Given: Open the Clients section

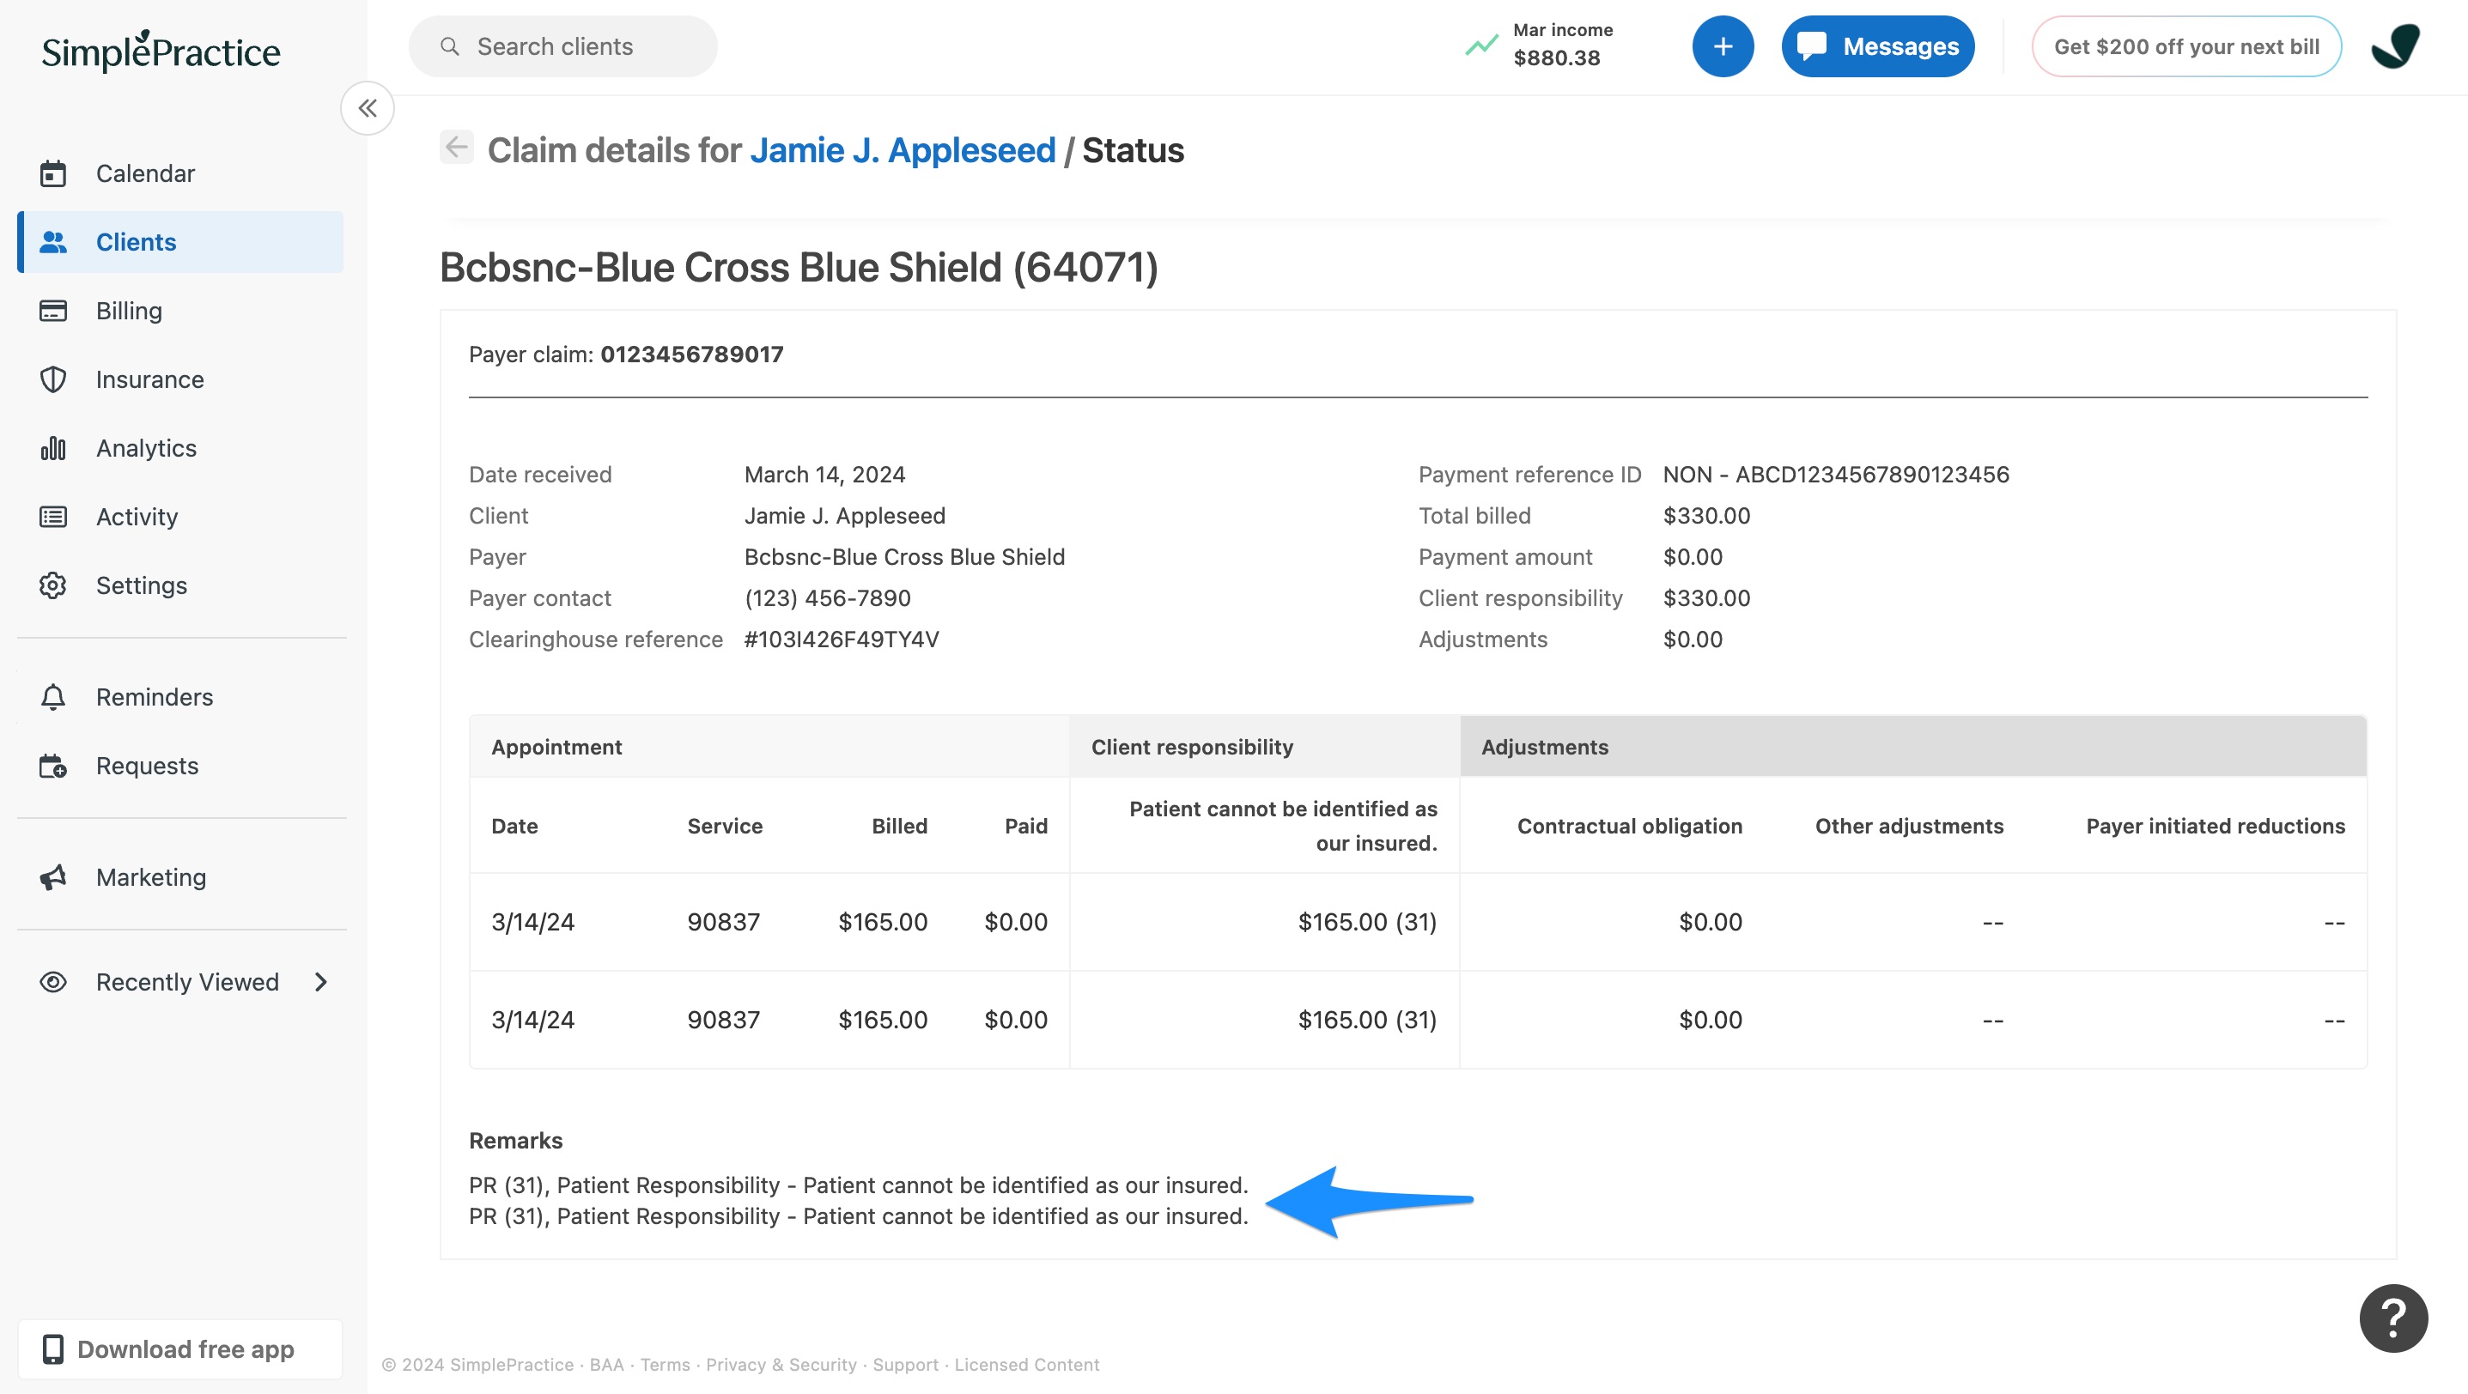Looking at the screenshot, I should coord(181,242).
